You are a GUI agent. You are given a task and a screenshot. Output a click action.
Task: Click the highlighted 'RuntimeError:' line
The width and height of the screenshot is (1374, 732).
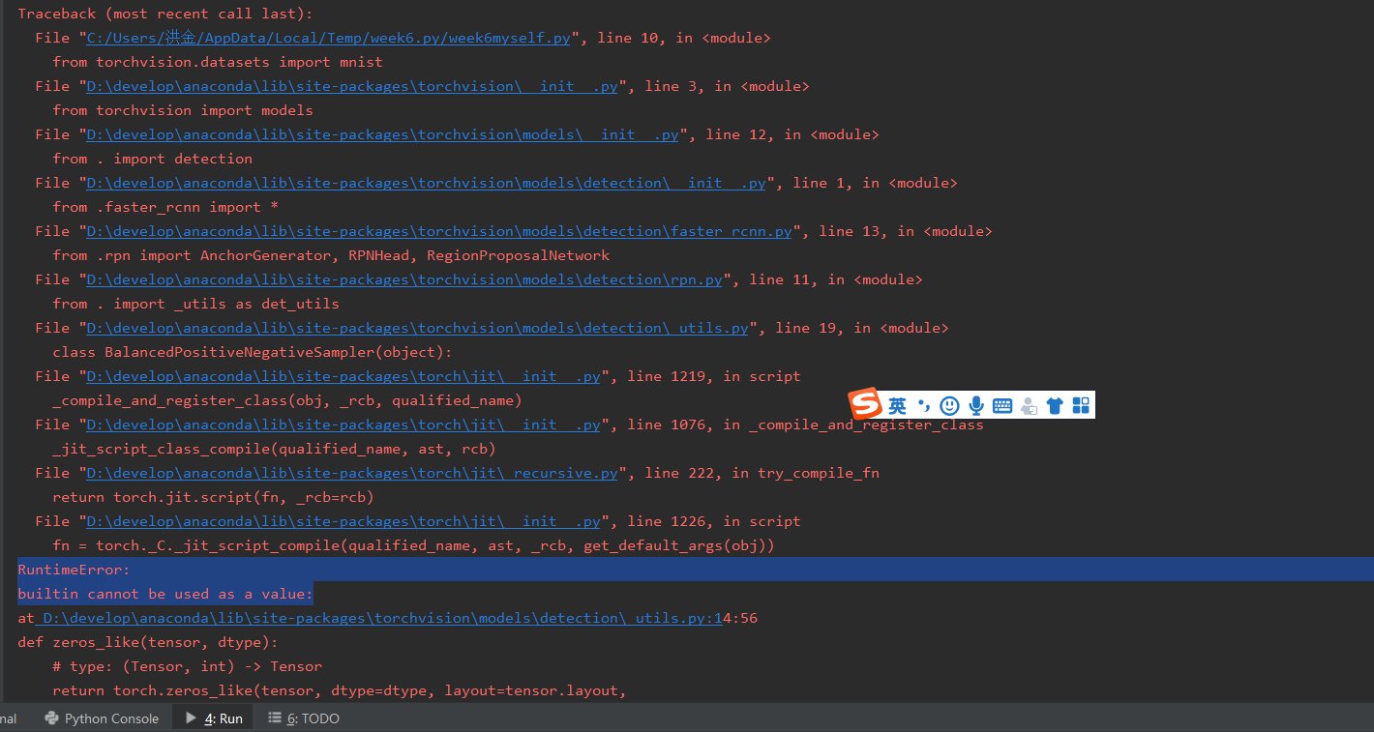pos(74,570)
